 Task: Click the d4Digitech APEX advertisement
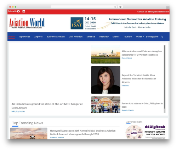tap(145, 132)
